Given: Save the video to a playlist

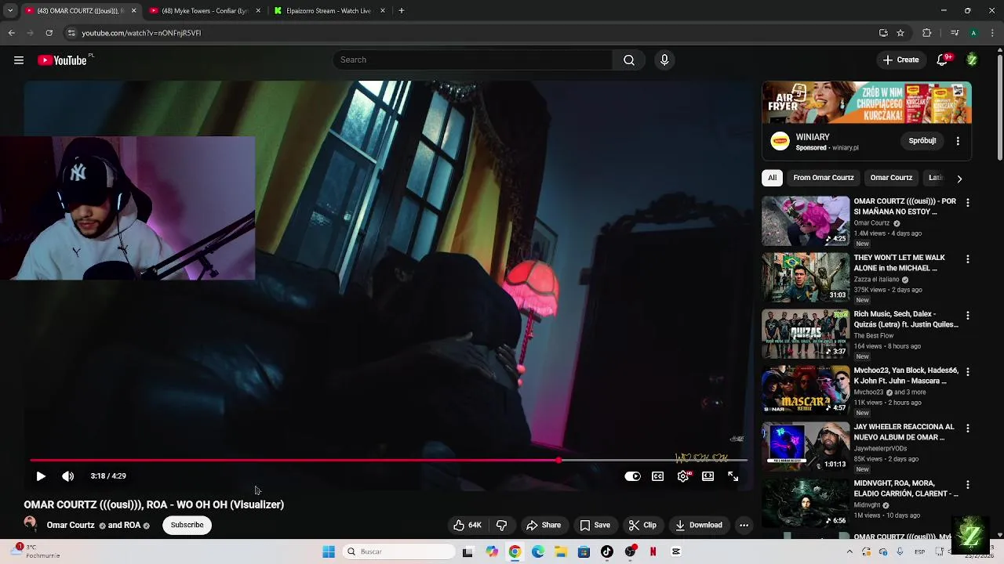Looking at the screenshot, I should (x=595, y=526).
